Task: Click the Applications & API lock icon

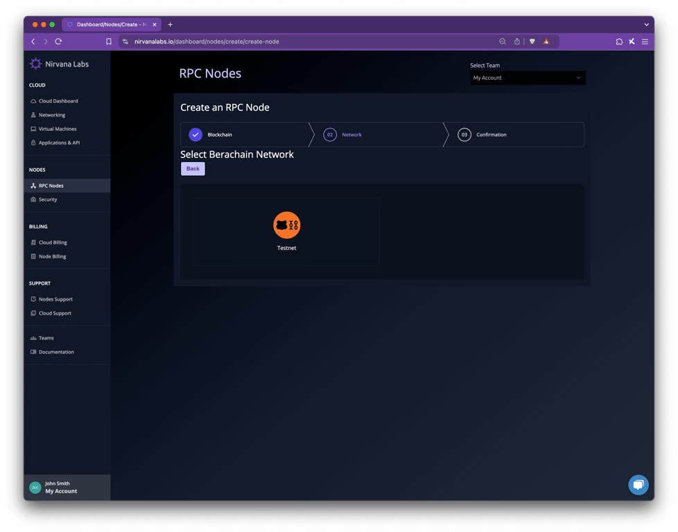Action: [33, 143]
